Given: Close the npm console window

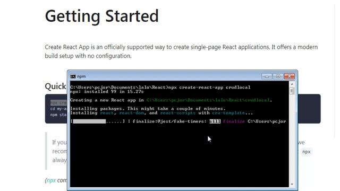Looking at the screenshot, I should 290,76.
